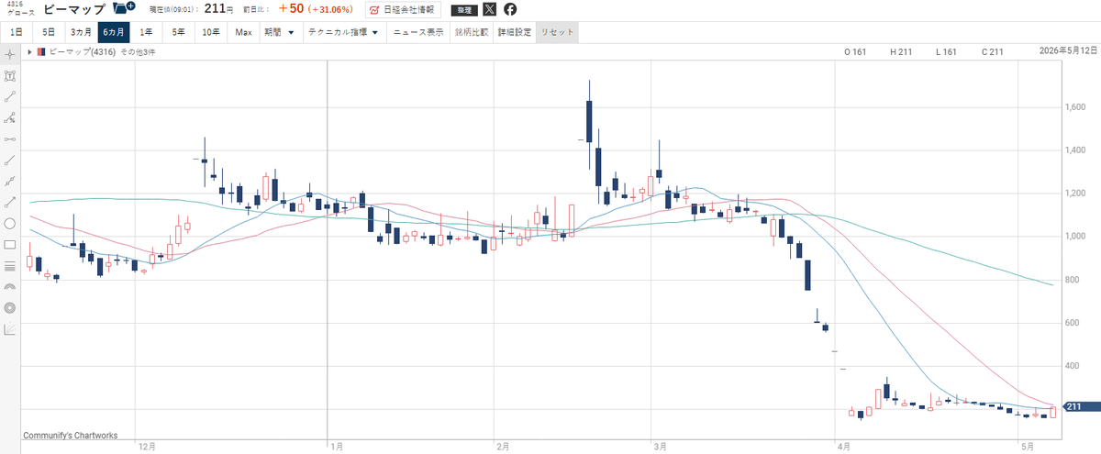Select the crosshair cursor tool
The height and width of the screenshot is (454, 1101).
[x=10, y=54]
